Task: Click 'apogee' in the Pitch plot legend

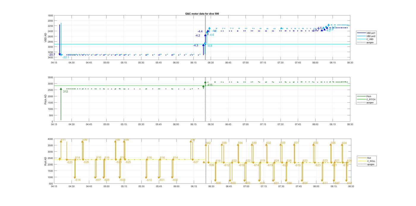Action: pyautogui.click(x=370, y=103)
